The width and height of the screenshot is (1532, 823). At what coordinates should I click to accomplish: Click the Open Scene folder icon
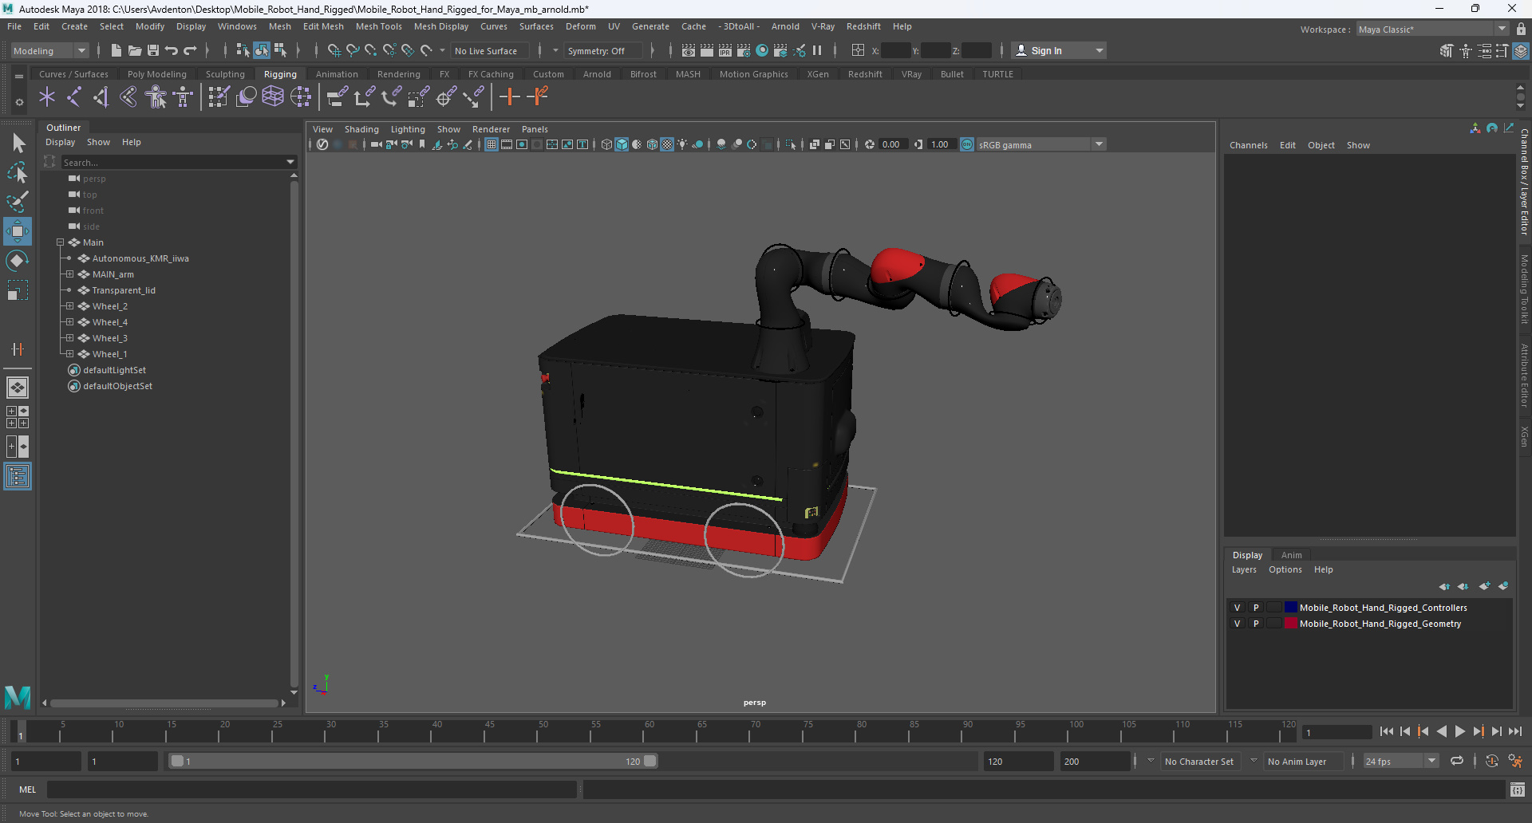pyautogui.click(x=135, y=50)
